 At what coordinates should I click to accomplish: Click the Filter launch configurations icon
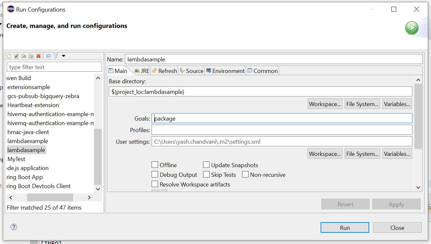(x=56, y=56)
